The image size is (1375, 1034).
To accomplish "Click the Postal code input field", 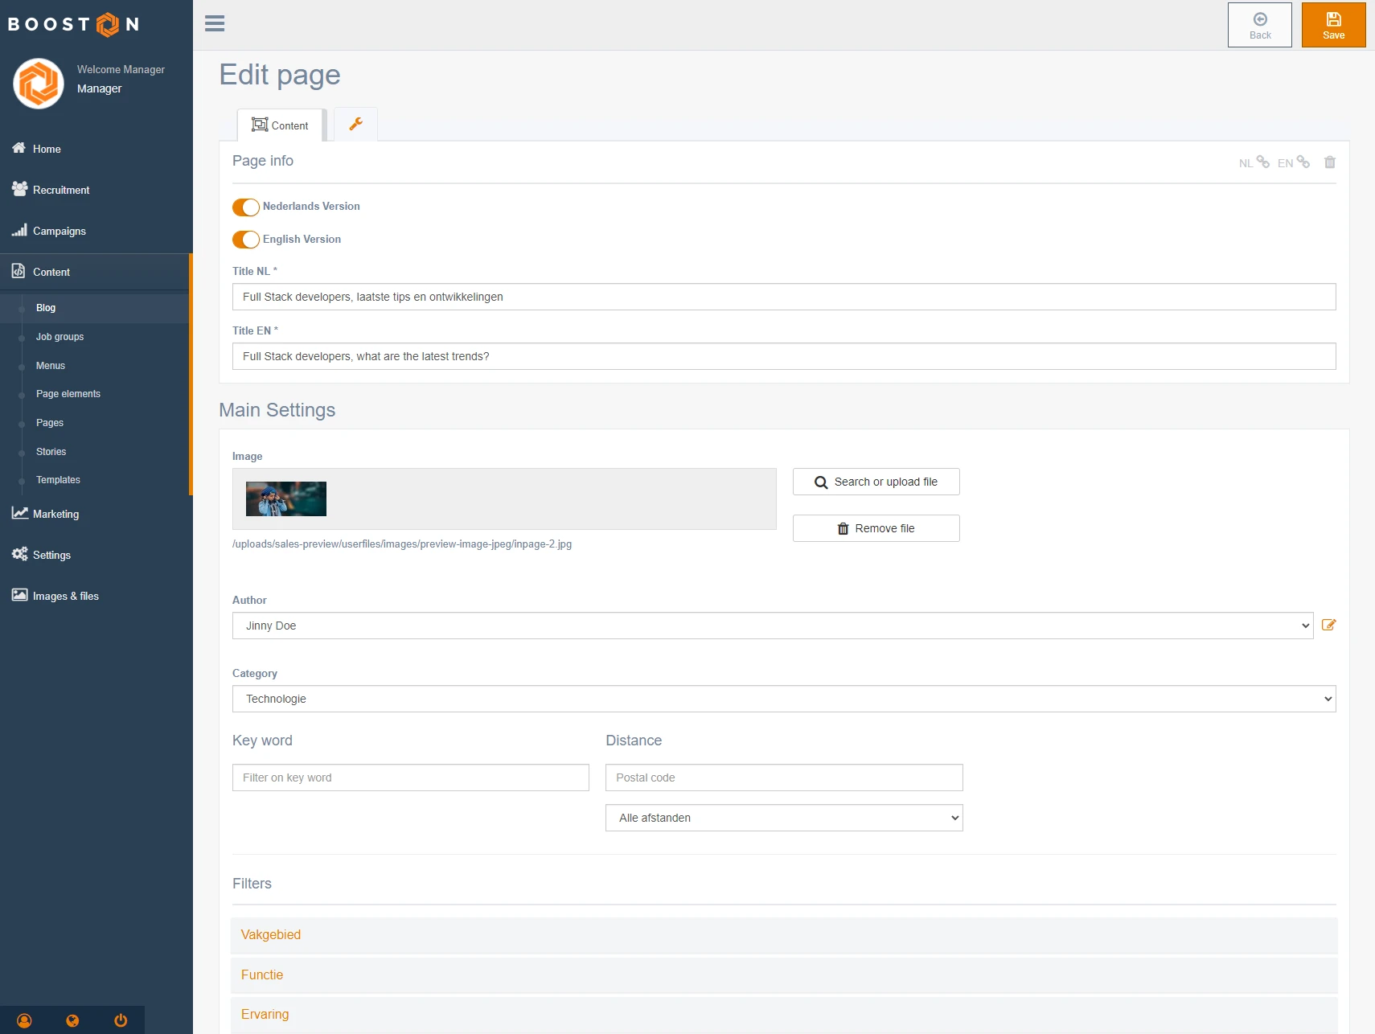I will 783,778.
